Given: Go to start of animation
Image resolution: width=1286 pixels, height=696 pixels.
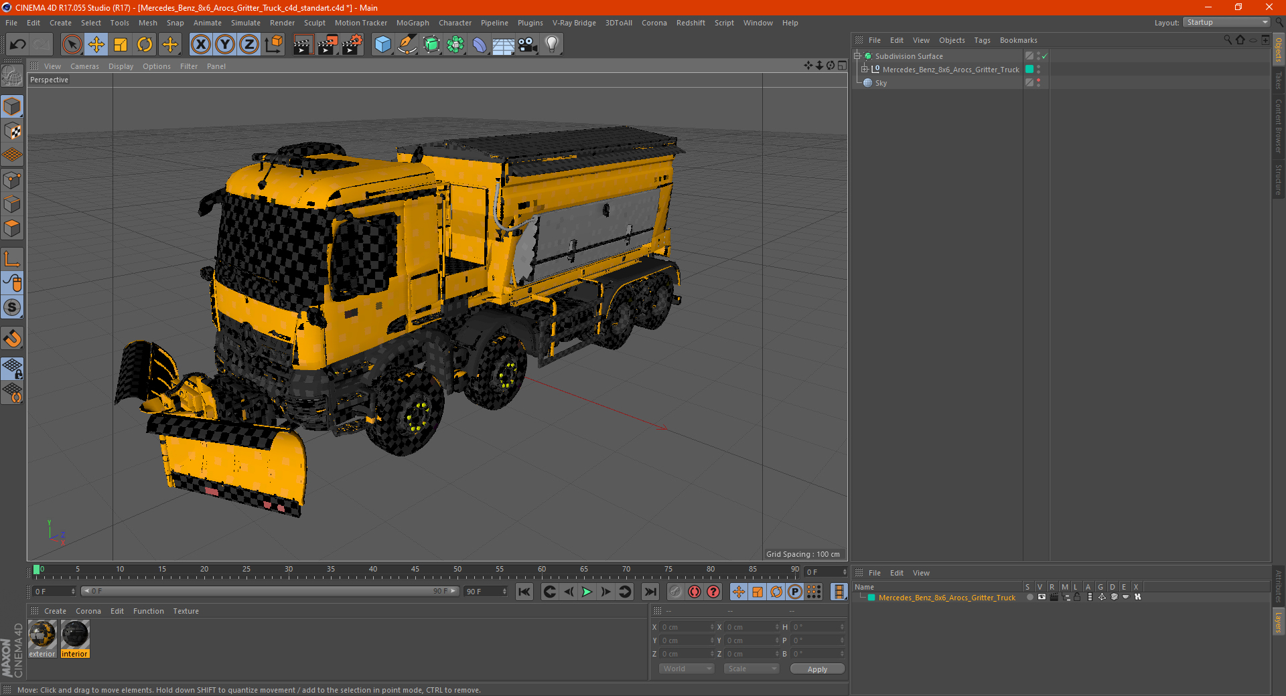Looking at the screenshot, I should 524,592.
